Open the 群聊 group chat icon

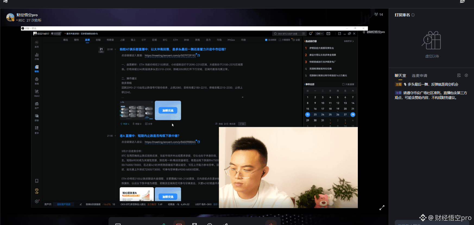tap(37, 116)
